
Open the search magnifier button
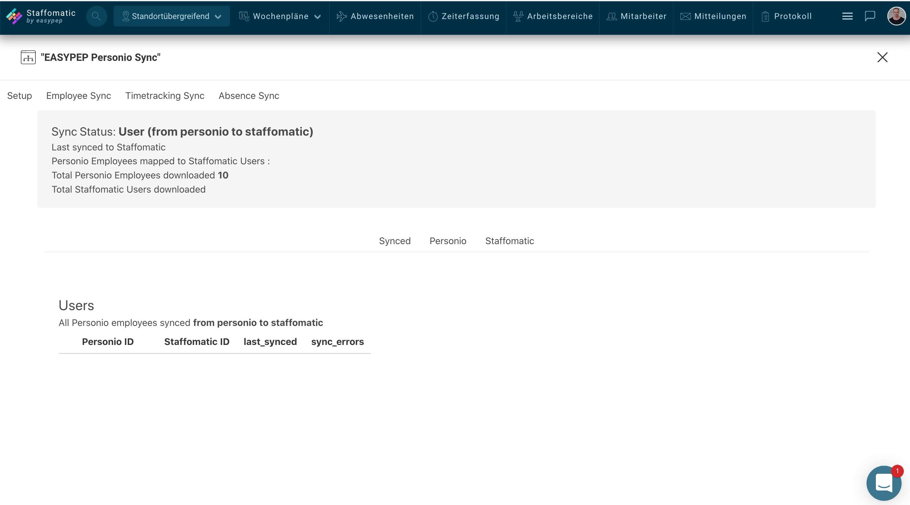96,16
